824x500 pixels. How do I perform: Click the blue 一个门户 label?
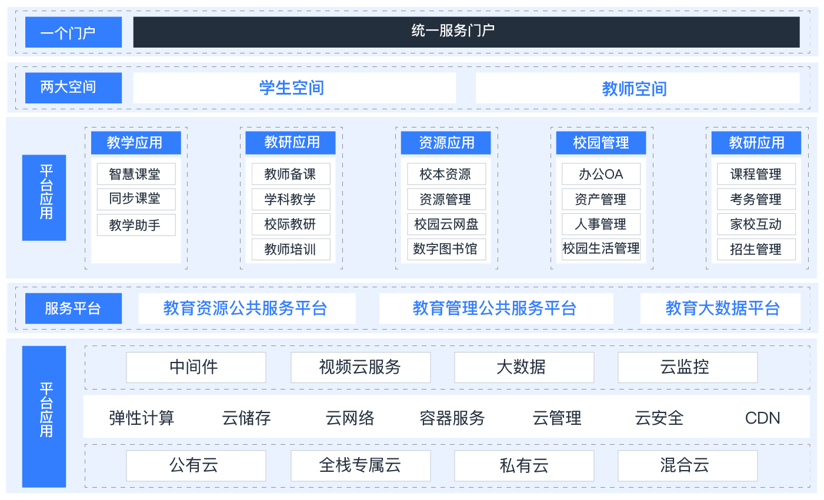(74, 32)
